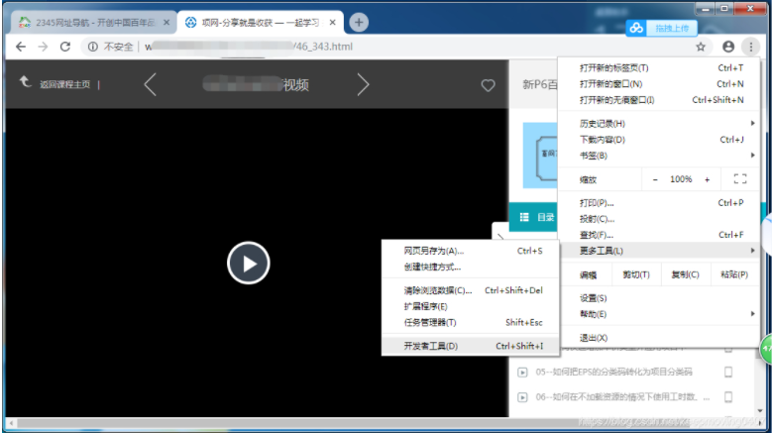Go to previous video with left chevron
The width and height of the screenshot is (772, 433).
point(151,85)
